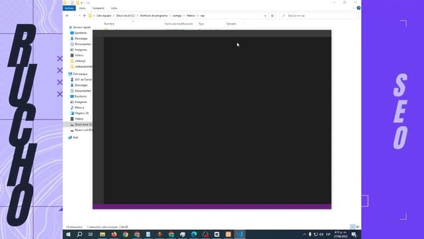This screenshot has height=239, width=424.
Task: Open network icon in system tray
Action: [x=315, y=234]
